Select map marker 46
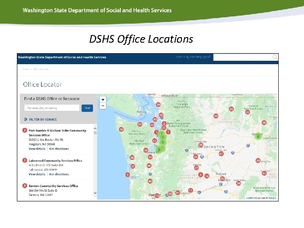Screen dimensions: 304x228 tap(132, 157)
